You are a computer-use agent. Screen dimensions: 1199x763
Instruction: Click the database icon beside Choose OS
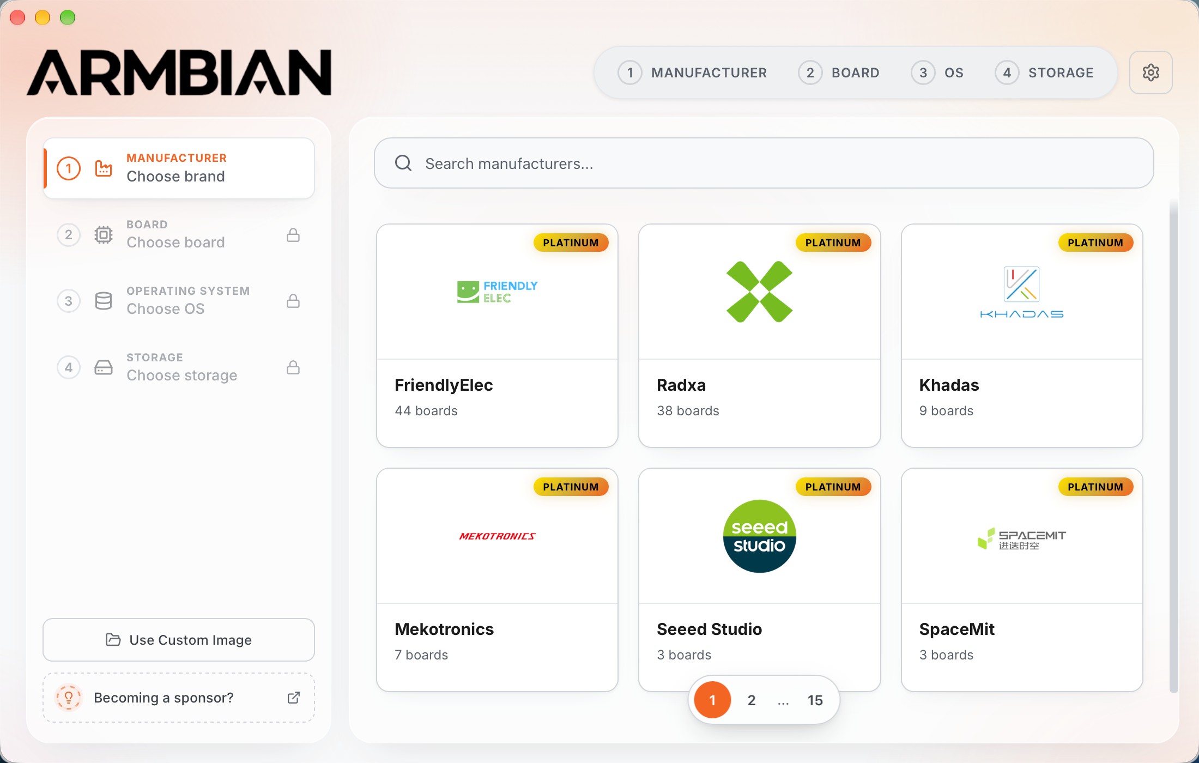104,301
